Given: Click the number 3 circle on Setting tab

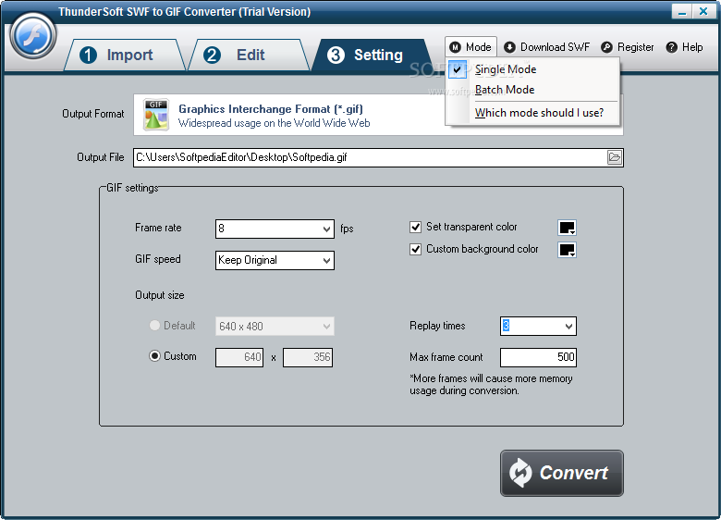Looking at the screenshot, I should (x=336, y=56).
